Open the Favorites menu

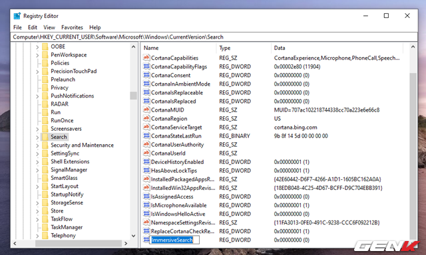[x=72, y=27]
